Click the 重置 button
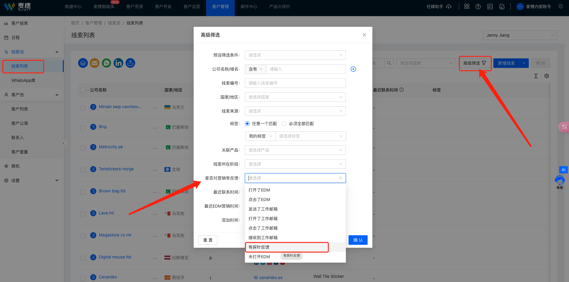 (x=208, y=240)
